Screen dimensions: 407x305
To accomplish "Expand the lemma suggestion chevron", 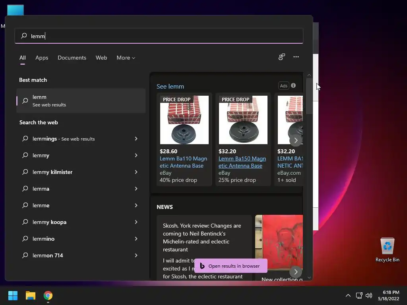I will 136,189.
